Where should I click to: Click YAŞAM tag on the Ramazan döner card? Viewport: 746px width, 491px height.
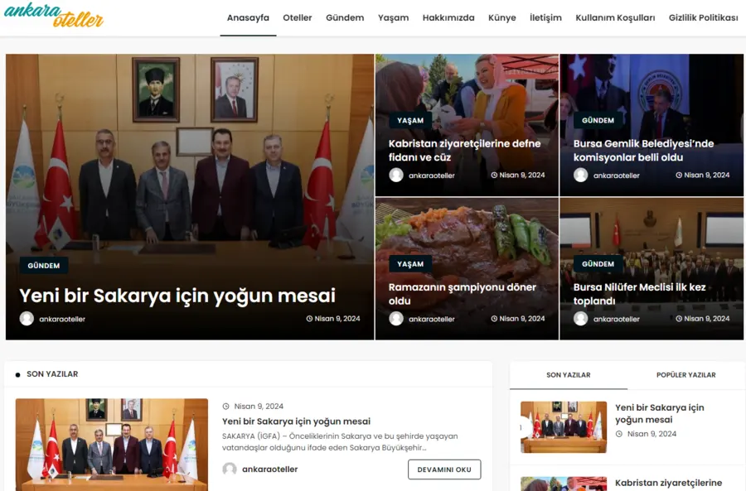(410, 264)
